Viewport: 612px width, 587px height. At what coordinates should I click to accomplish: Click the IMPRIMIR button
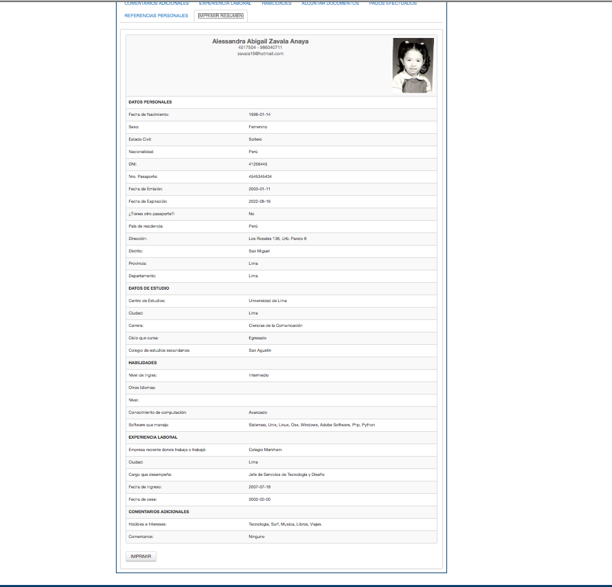click(141, 556)
